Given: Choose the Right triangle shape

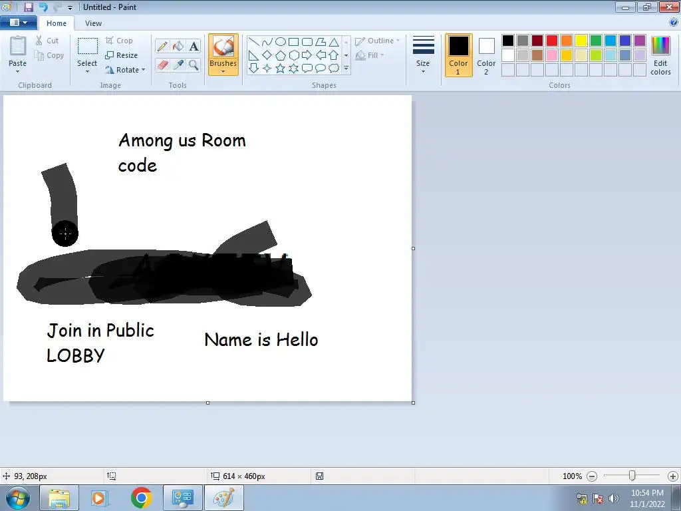Looking at the screenshot, I should pos(254,55).
